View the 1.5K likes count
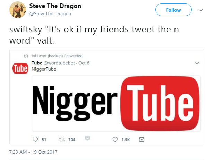This screenshot has width=213, height=160. click(x=126, y=140)
